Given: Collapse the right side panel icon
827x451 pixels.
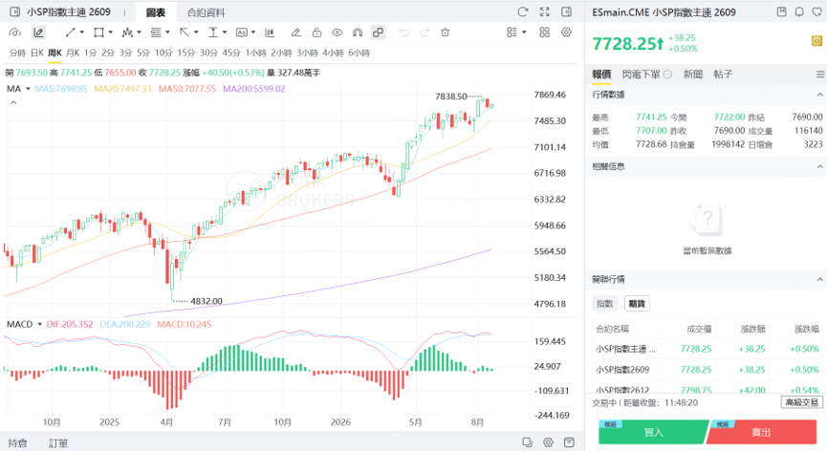Looking at the screenshot, I should click(566, 11).
